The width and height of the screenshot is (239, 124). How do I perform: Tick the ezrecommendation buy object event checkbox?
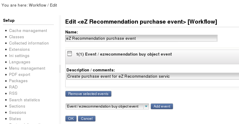pos(70,53)
